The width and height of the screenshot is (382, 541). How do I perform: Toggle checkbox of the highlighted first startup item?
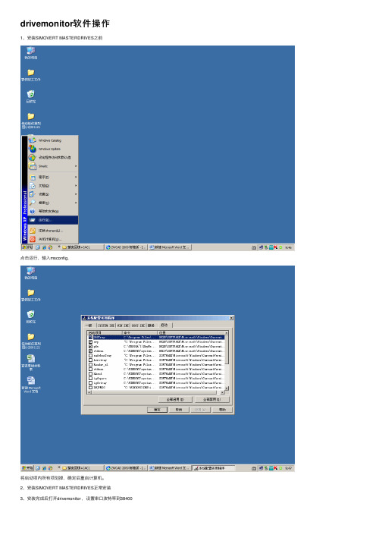(x=91, y=337)
